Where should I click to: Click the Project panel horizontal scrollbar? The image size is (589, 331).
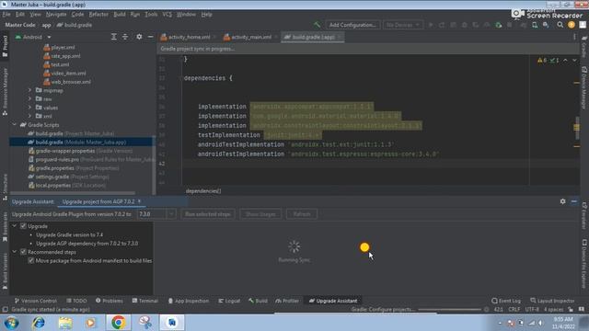[74, 193]
